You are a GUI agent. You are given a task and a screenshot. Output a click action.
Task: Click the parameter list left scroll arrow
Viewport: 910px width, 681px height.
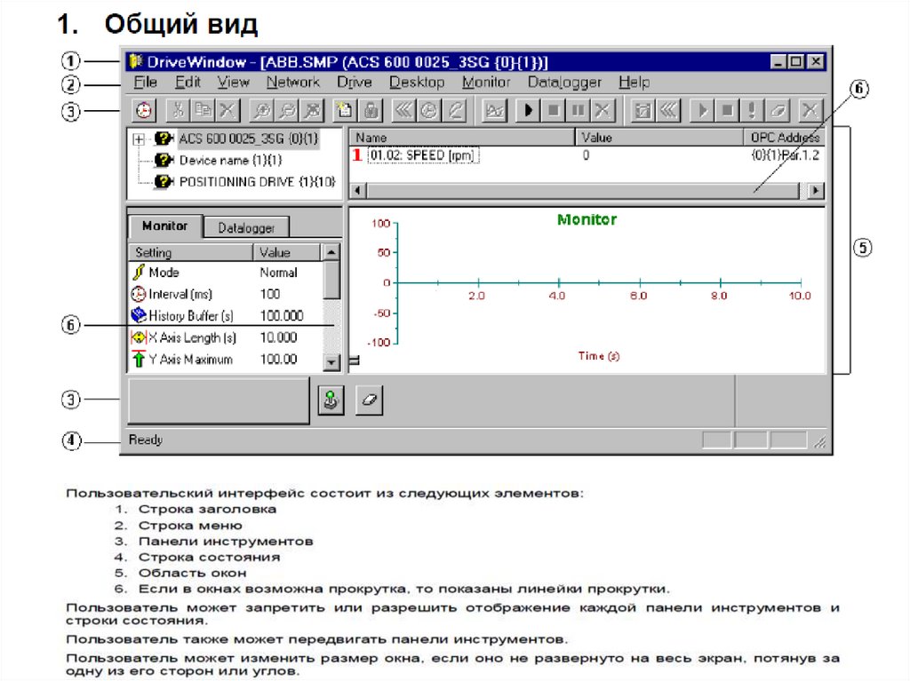(357, 190)
